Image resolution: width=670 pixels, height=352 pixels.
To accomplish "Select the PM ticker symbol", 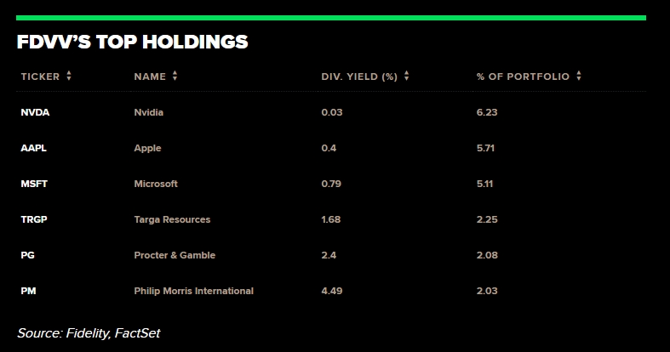I will tap(29, 291).
